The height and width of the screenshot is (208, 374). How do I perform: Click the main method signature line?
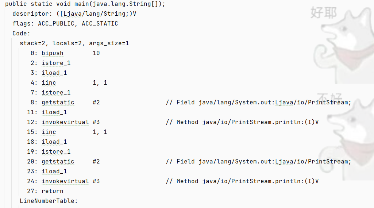click(x=85, y=4)
